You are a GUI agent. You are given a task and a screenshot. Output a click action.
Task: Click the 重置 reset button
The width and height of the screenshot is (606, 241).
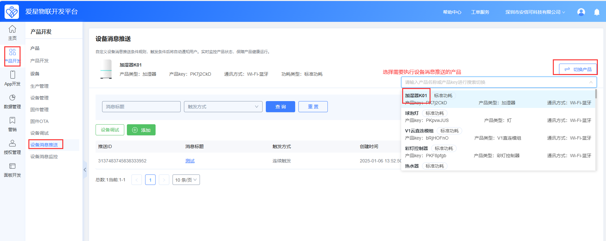[x=313, y=107]
